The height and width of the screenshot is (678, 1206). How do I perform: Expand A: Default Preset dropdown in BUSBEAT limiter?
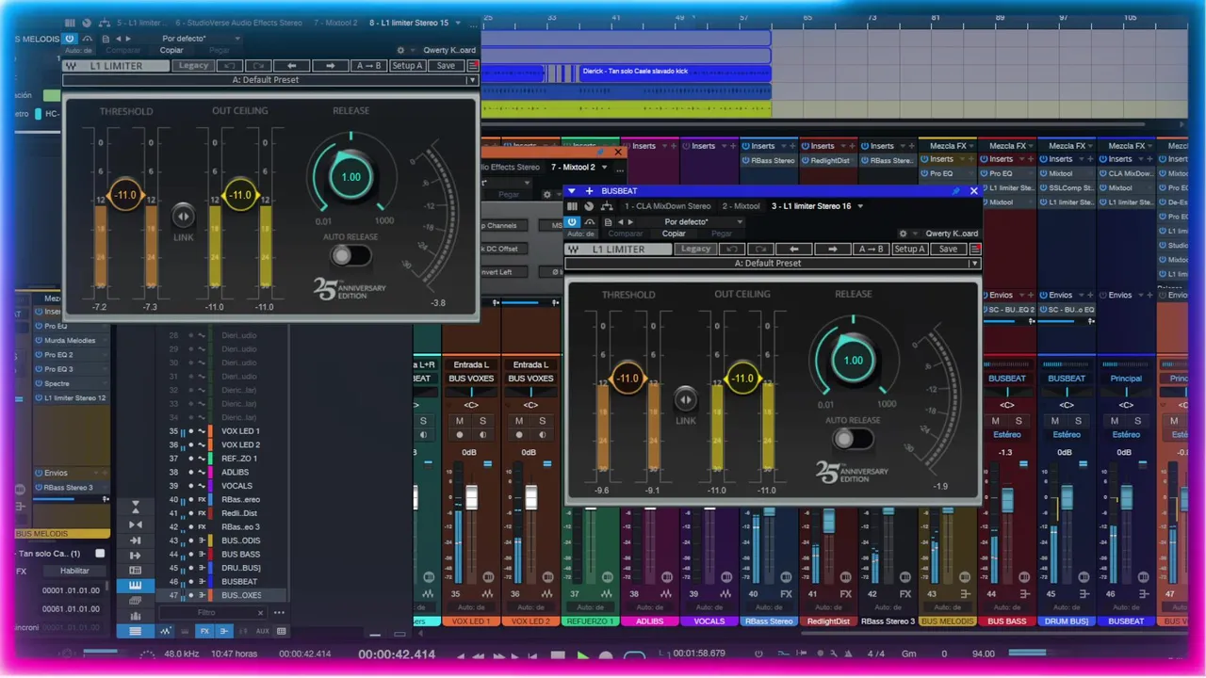[974, 264]
